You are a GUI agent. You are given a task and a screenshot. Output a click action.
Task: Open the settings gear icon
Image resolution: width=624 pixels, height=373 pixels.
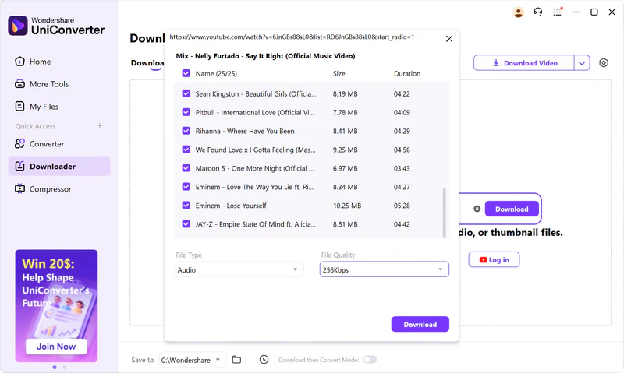(x=604, y=63)
